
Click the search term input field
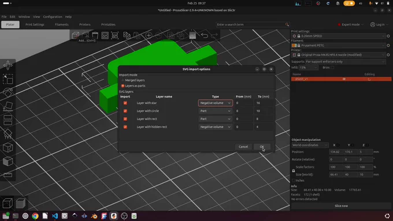point(250,25)
